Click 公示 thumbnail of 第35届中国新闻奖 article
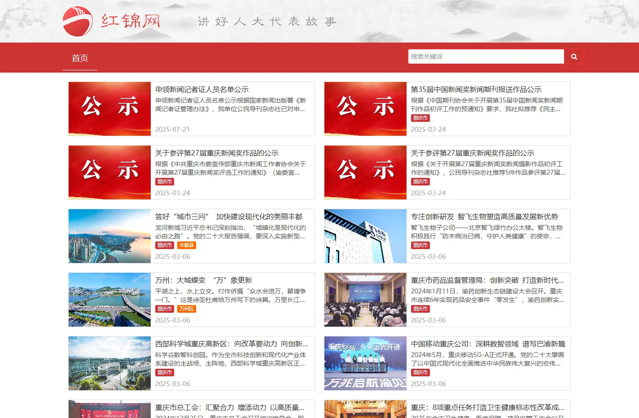This screenshot has width=639, height=418. click(x=365, y=109)
